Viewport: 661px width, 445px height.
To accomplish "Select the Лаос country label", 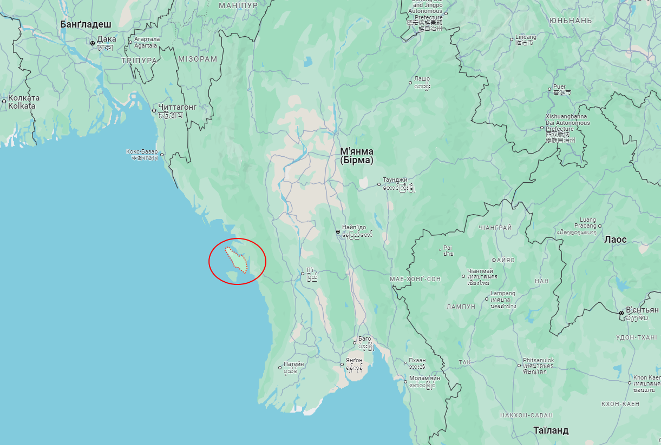I will (x=616, y=240).
